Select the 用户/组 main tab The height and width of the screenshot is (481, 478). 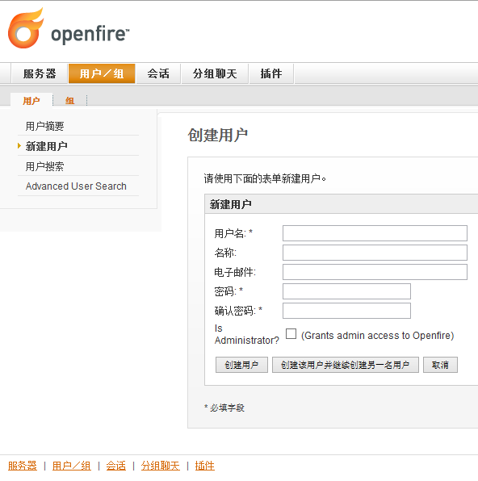pyautogui.click(x=102, y=73)
